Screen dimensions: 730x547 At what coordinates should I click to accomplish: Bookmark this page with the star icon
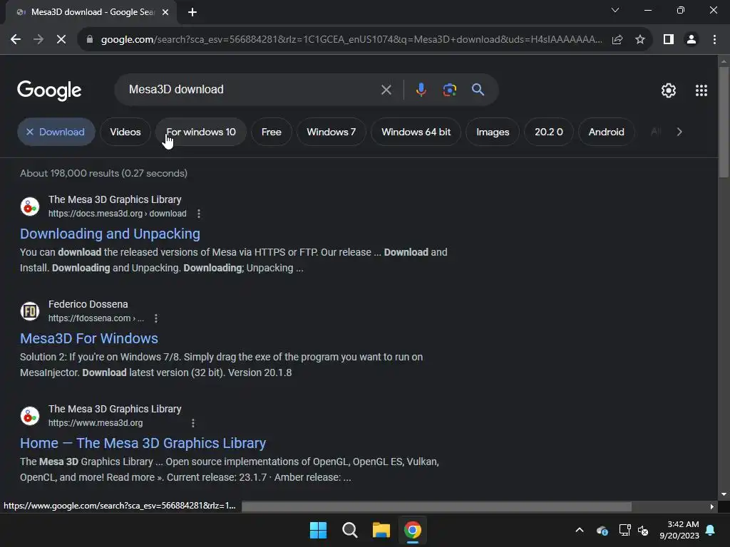point(640,40)
